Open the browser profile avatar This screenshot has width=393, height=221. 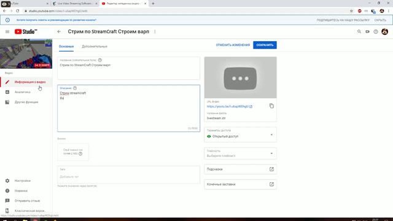click(382, 11)
